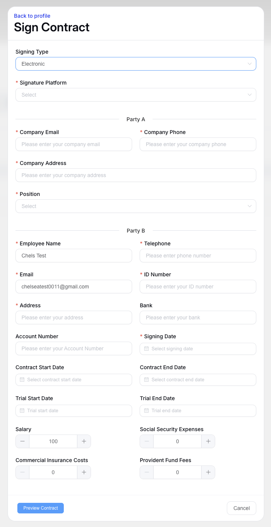Select the Telephone input field
271x527 pixels.
198,256
